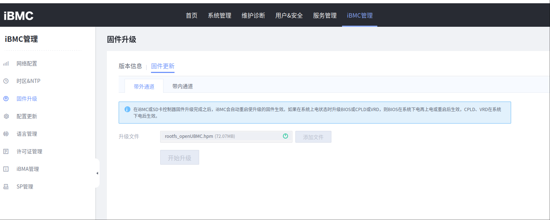Click the hexagon icon for 配置更新
The width and height of the screenshot is (550, 220).
coord(6,116)
